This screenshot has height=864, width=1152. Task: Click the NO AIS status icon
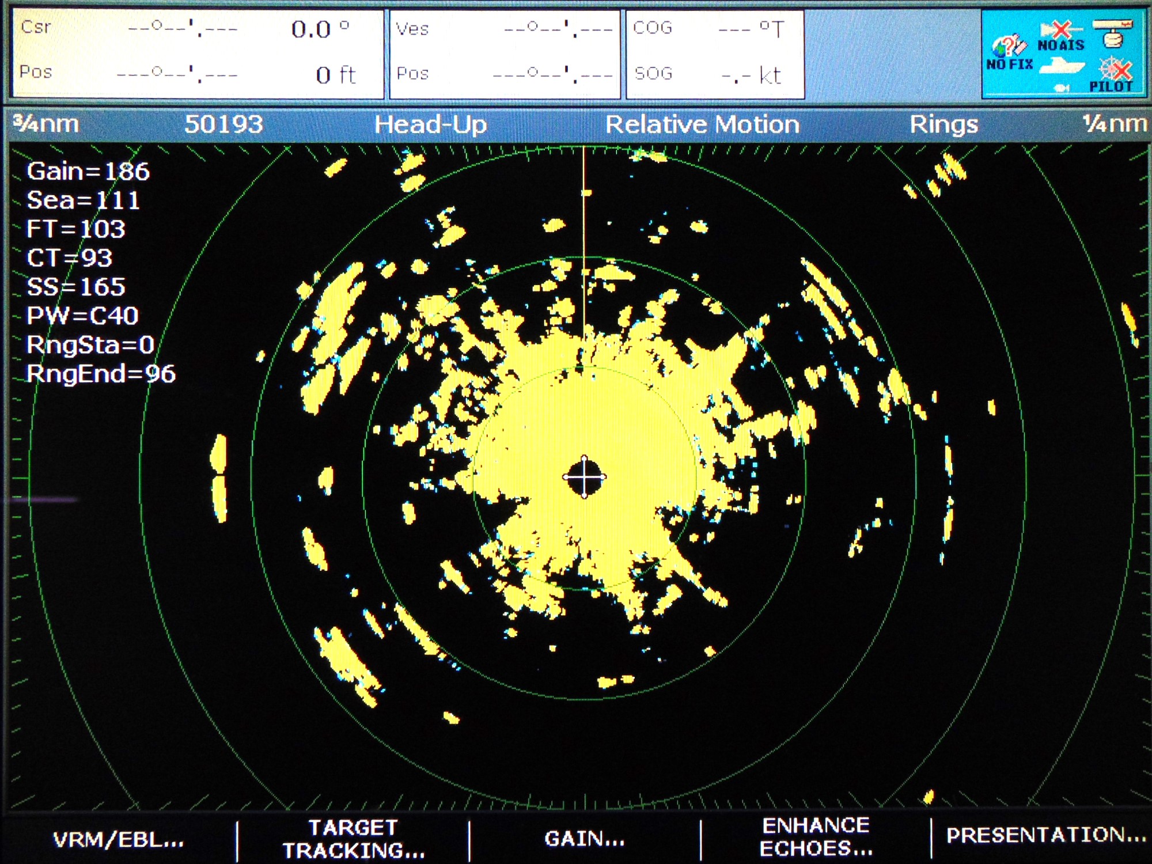(1061, 36)
